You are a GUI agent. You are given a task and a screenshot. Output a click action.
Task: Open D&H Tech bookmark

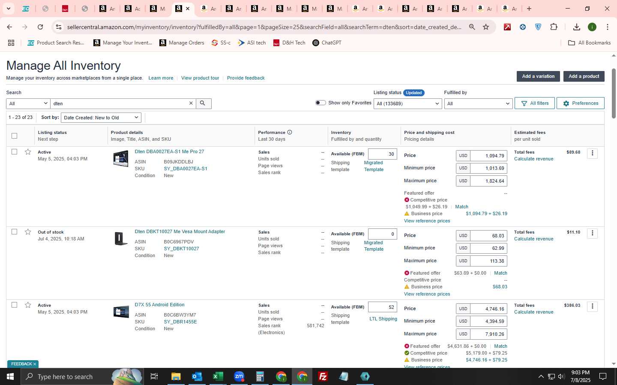pos(289,43)
